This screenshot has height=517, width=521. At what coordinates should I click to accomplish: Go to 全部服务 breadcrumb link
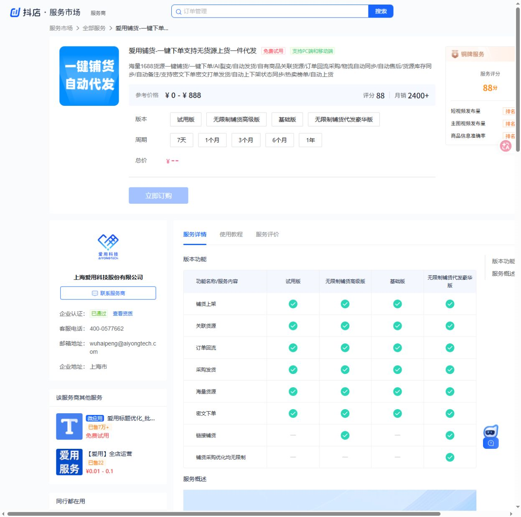pos(94,28)
